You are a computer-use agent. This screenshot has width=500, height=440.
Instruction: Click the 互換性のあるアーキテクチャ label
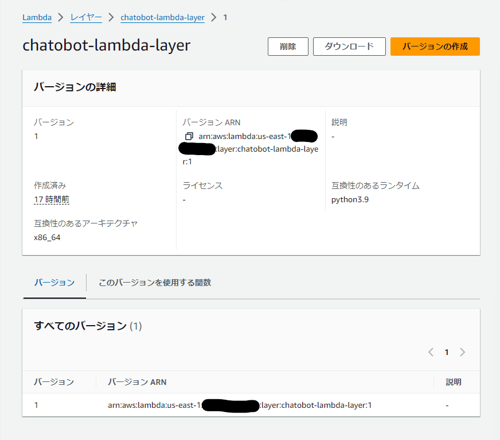click(86, 223)
